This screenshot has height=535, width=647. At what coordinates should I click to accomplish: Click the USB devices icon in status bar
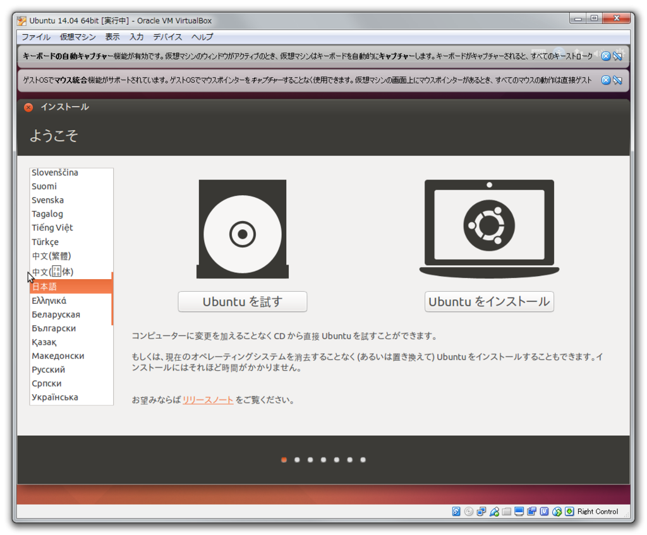pyautogui.click(x=494, y=512)
